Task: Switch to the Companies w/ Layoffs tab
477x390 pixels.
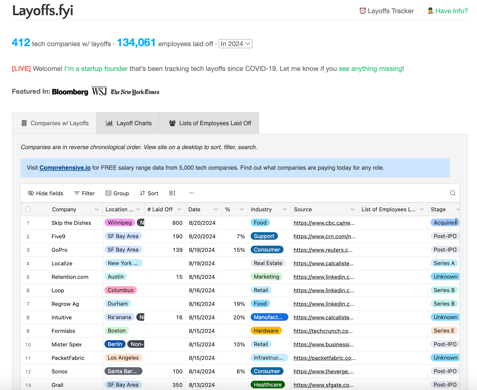Action: coord(54,123)
